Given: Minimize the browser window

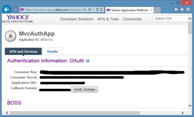Looking at the screenshot, I should click(x=171, y=3).
